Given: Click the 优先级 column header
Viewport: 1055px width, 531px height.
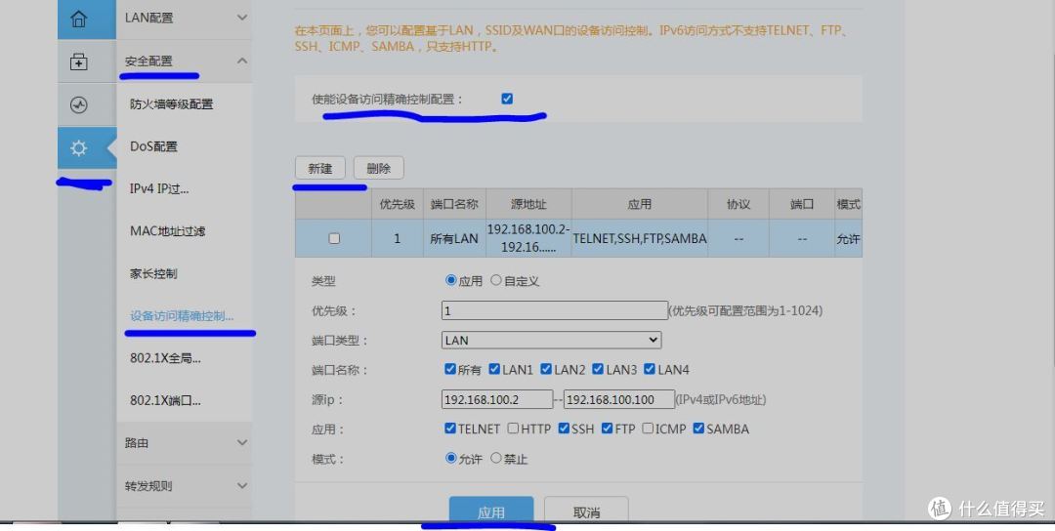Looking at the screenshot, I should 397,204.
